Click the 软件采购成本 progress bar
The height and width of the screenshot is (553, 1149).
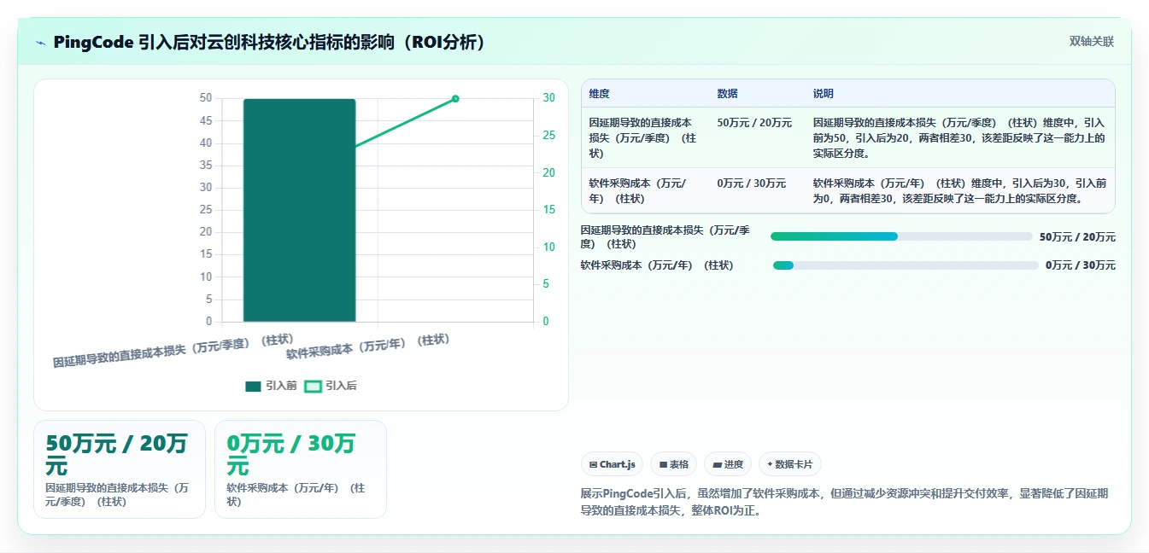906,265
